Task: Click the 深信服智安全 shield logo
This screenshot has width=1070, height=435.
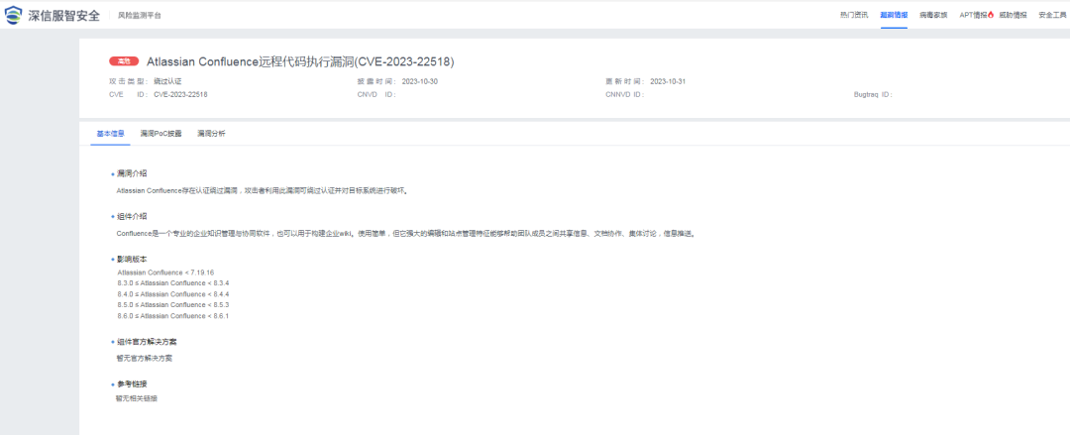Action: click(x=14, y=15)
